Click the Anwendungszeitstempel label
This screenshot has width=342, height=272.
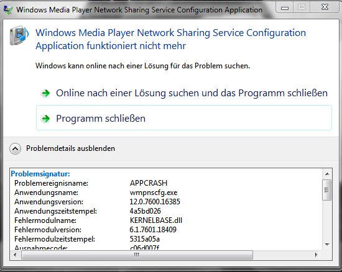55,211
